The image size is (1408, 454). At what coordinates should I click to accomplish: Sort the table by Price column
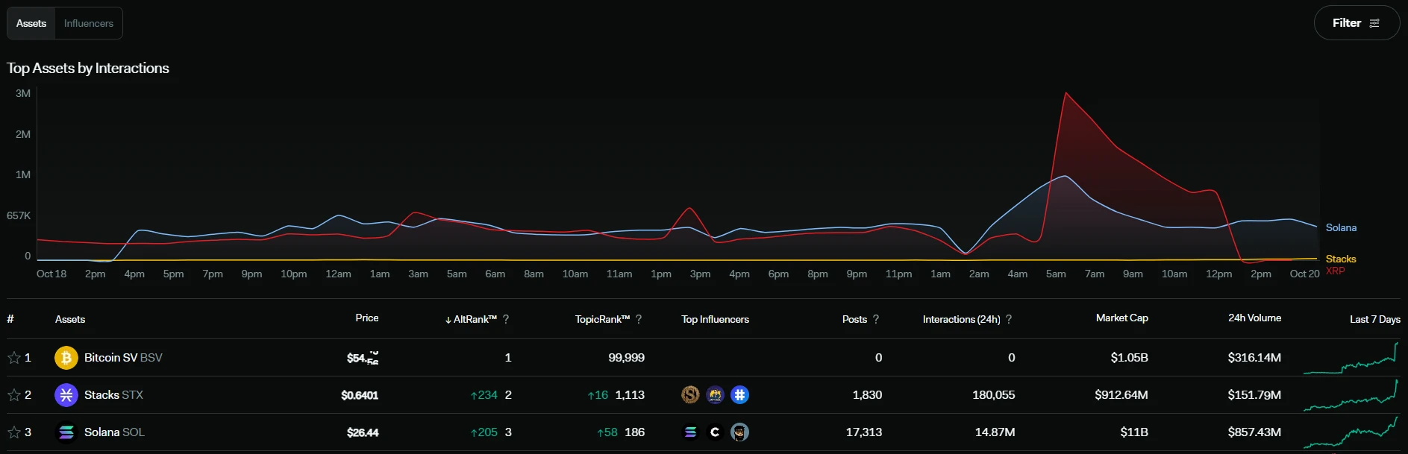(367, 318)
